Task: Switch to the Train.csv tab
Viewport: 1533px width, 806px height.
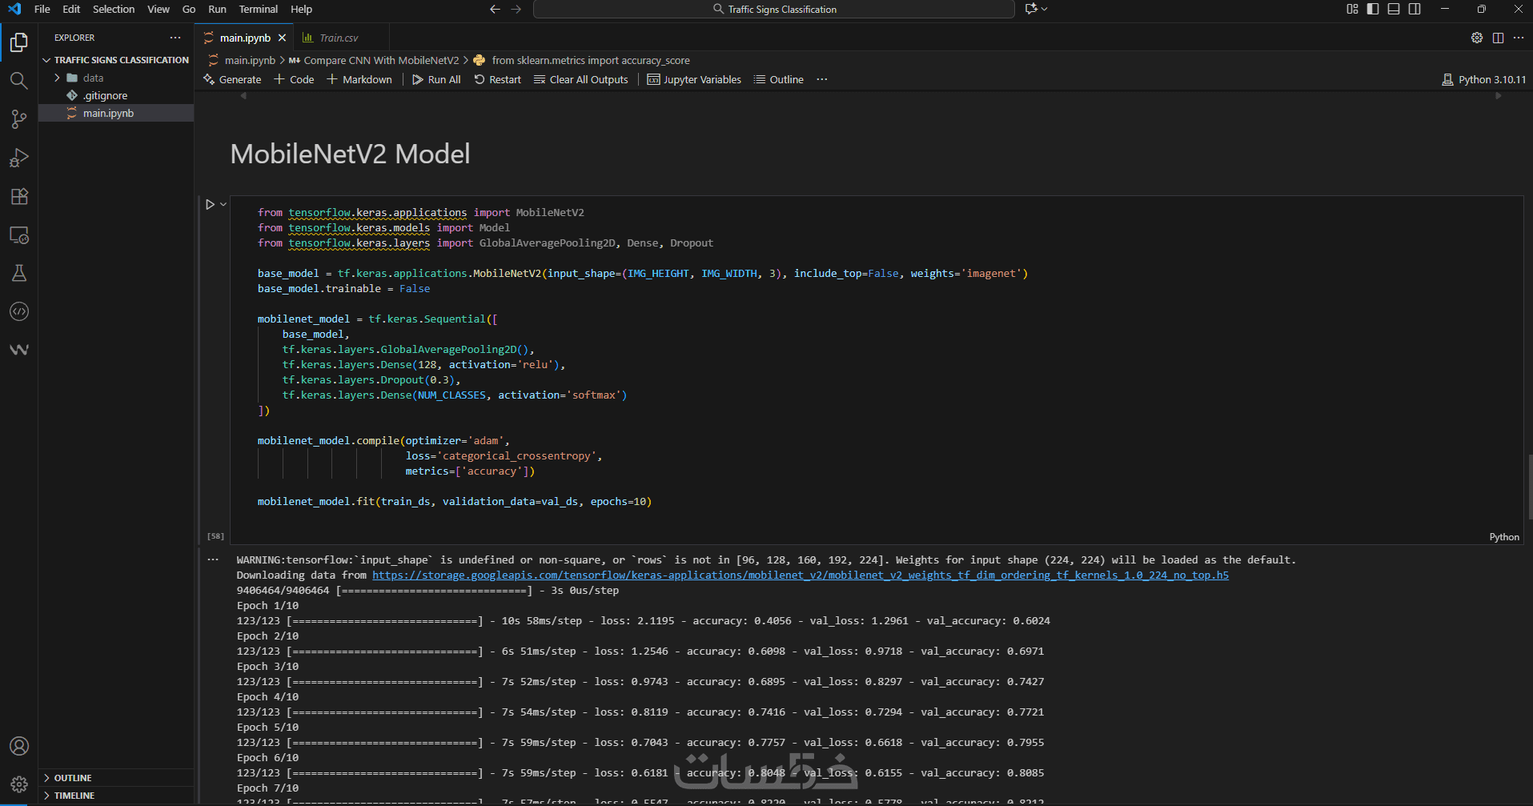Action: coord(338,38)
